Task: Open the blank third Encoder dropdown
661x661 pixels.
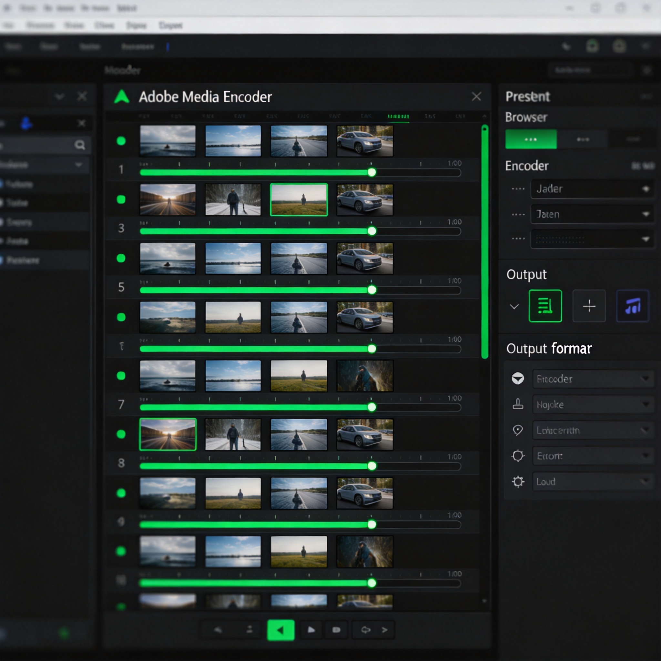Action: [x=592, y=239]
